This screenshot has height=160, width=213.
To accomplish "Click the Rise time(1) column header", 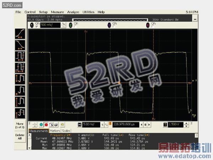I will (139, 135).
